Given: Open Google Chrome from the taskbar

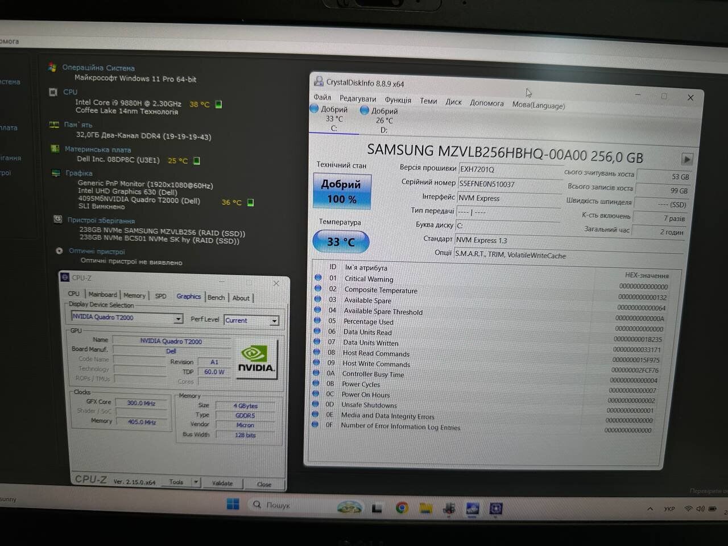Looking at the screenshot, I should 402,508.
